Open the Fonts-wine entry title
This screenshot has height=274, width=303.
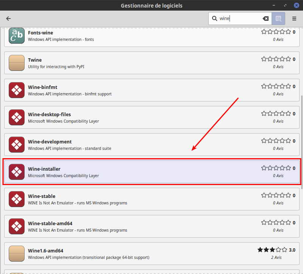coord(41,33)
